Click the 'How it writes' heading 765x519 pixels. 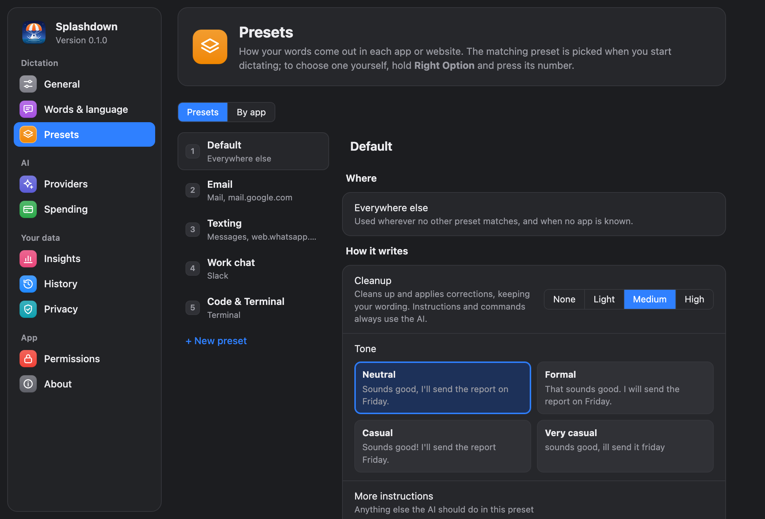377,251
